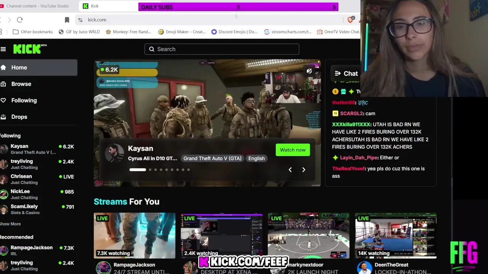Click username SCARGL2 in chat
This screenshot has width=488, height=274.
(352, 113)
